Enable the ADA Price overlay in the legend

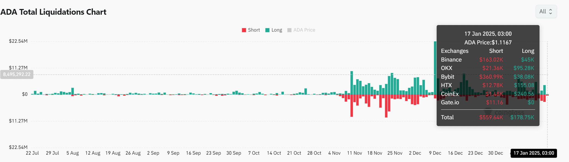coord(301,30)
